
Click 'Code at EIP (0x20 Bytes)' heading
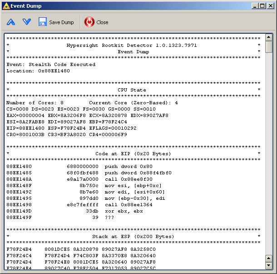(x=133, y=154)
